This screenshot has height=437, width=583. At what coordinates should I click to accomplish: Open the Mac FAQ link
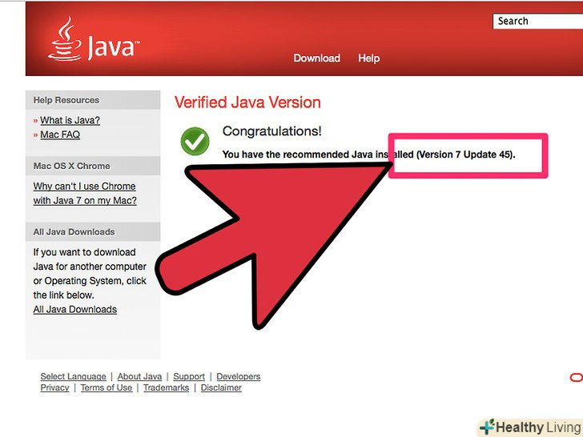click(60, 134)
